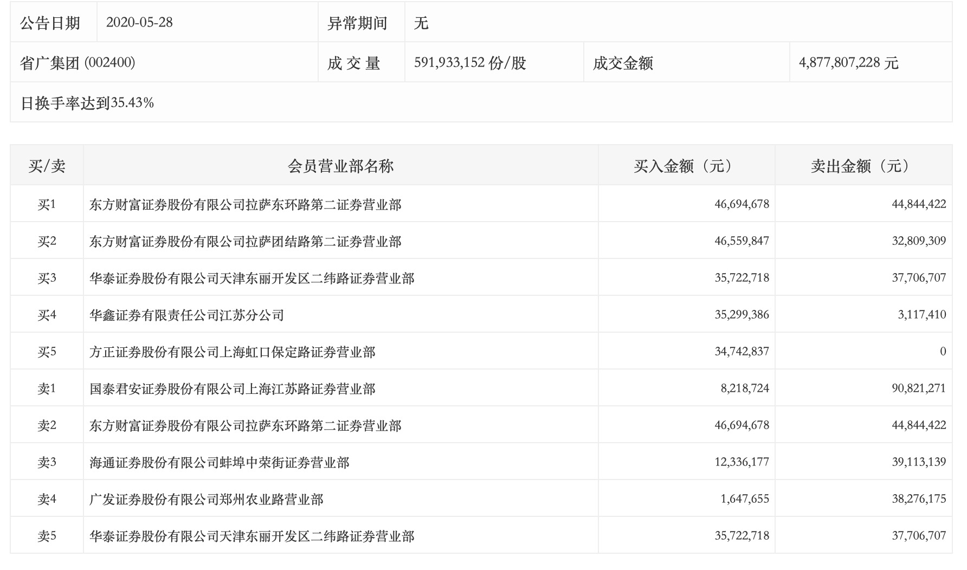This screenshot has height=570, width=967.
Task: Open 国泰君安证券 上海江苏路 branch entry
Action: (232, 388)
